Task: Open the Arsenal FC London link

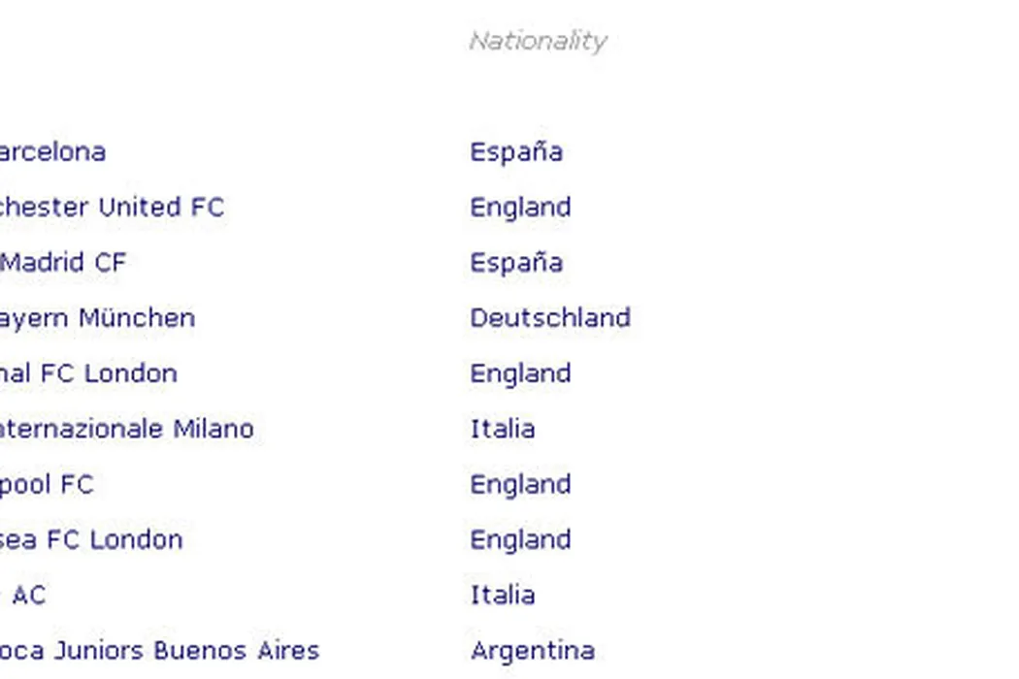Action: pos(87,373)
